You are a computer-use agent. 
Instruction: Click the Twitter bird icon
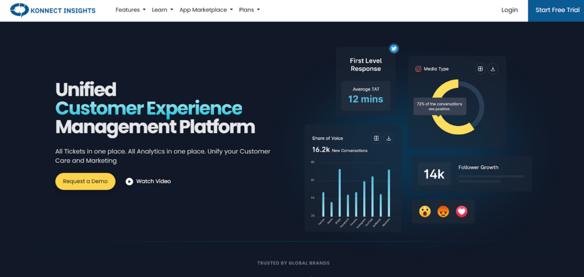pos(394,49)
